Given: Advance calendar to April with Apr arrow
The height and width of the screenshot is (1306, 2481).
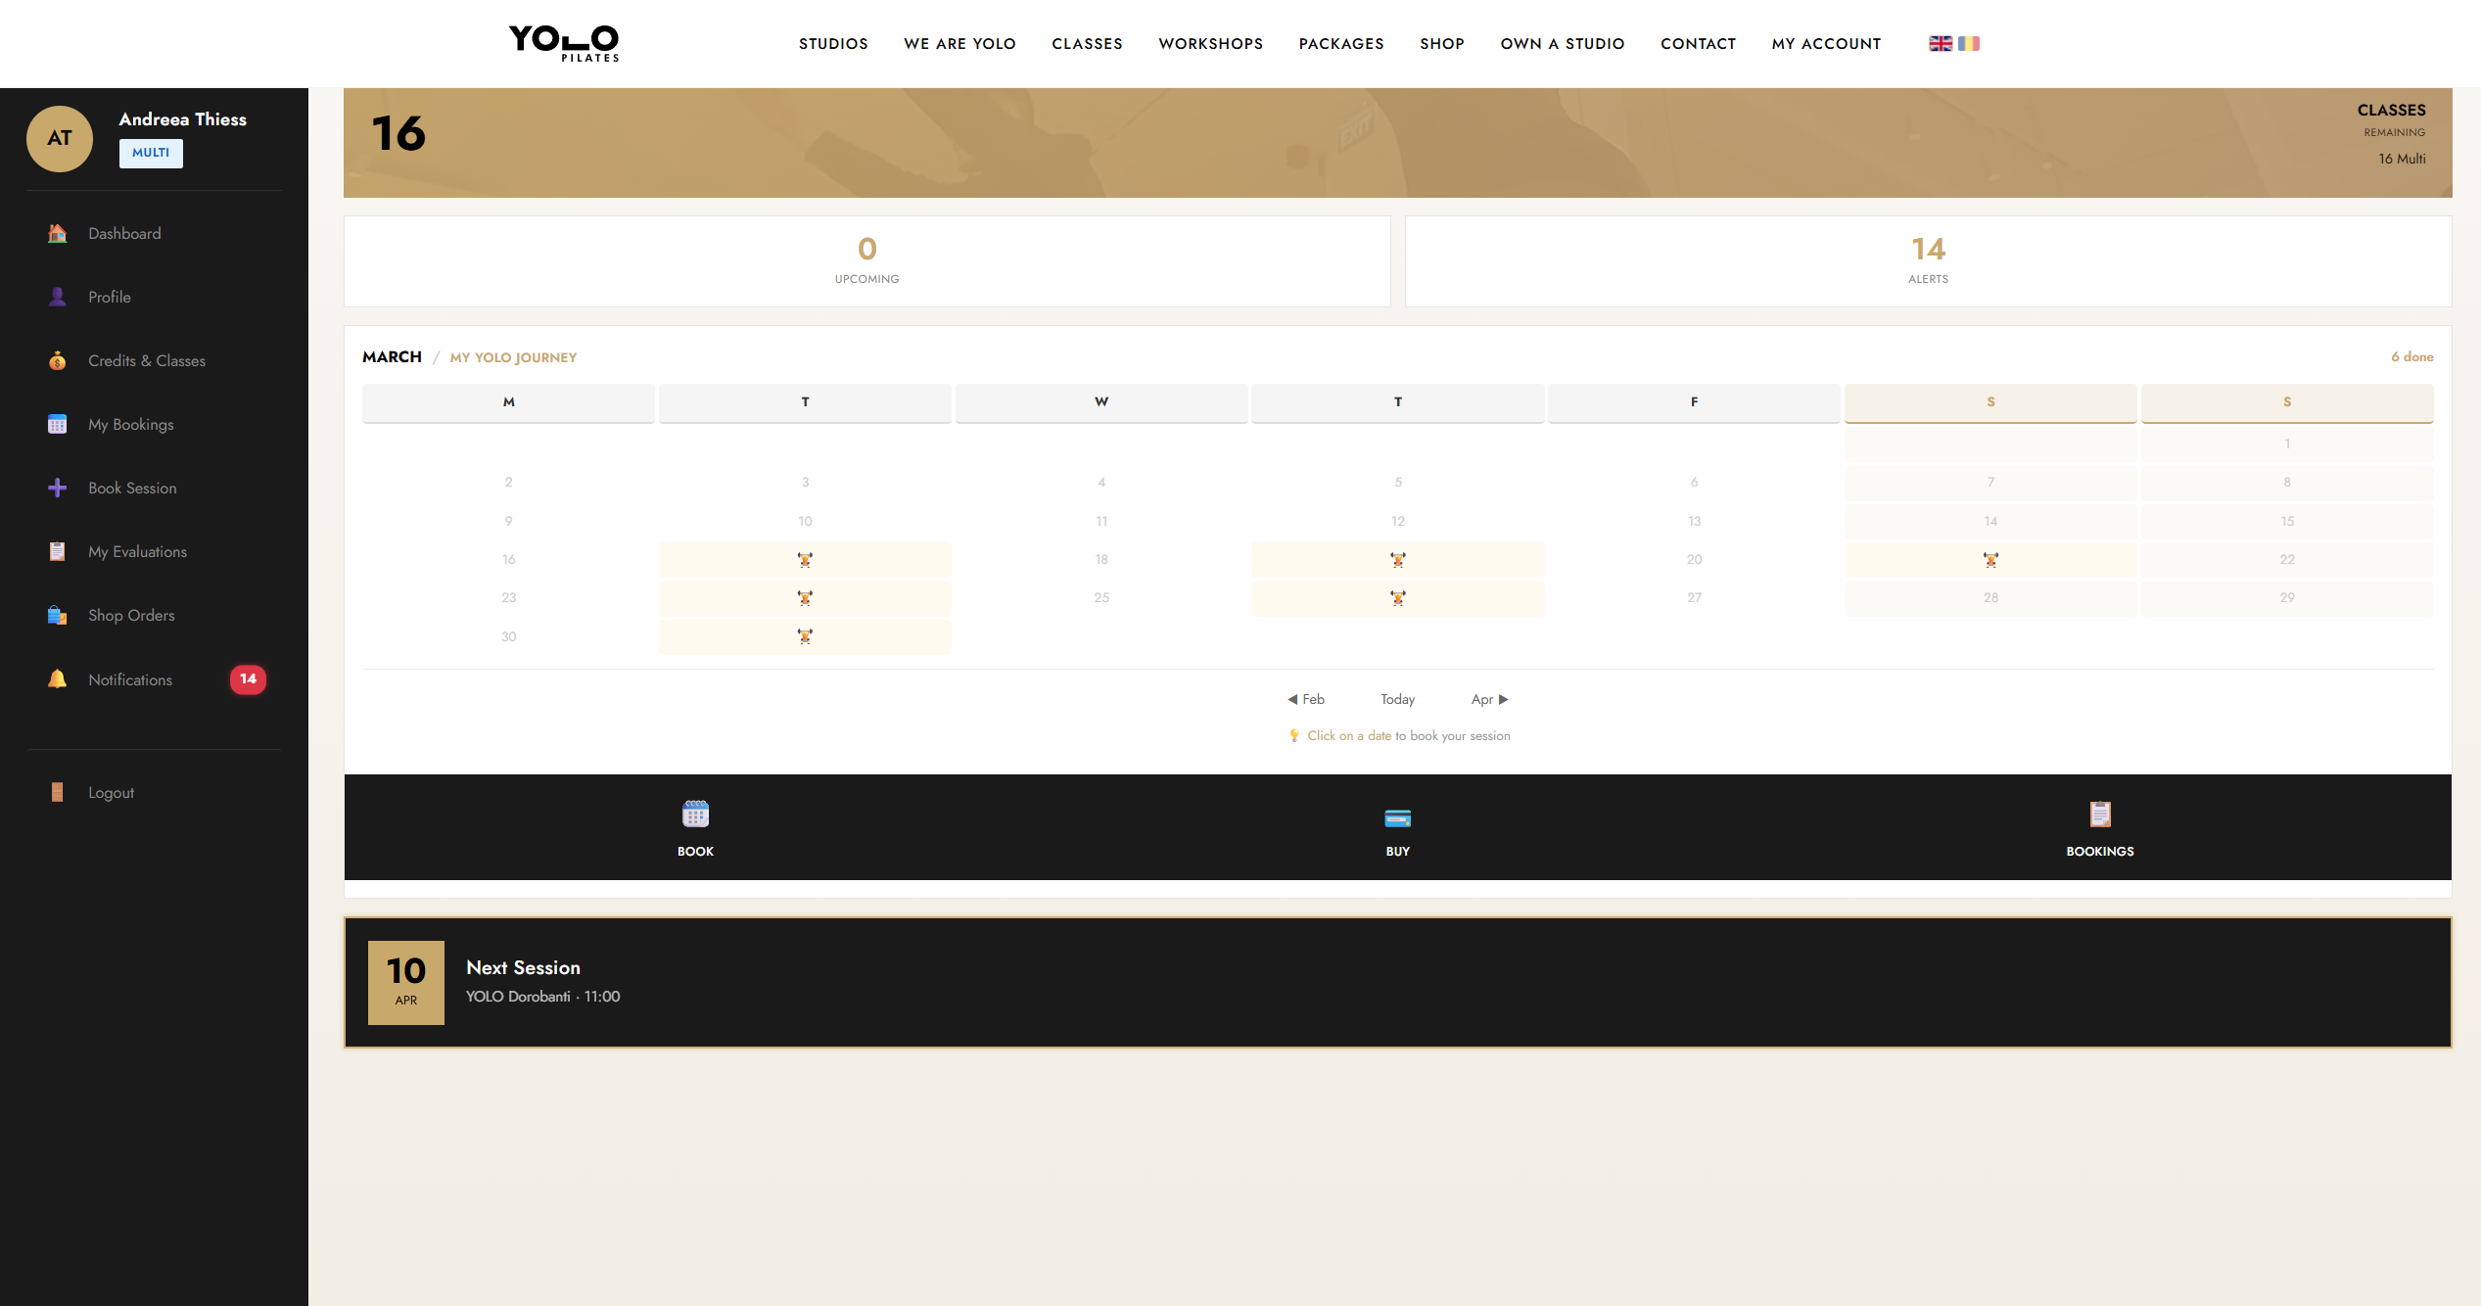Looking at the screenshot, I should (1487, 699).
